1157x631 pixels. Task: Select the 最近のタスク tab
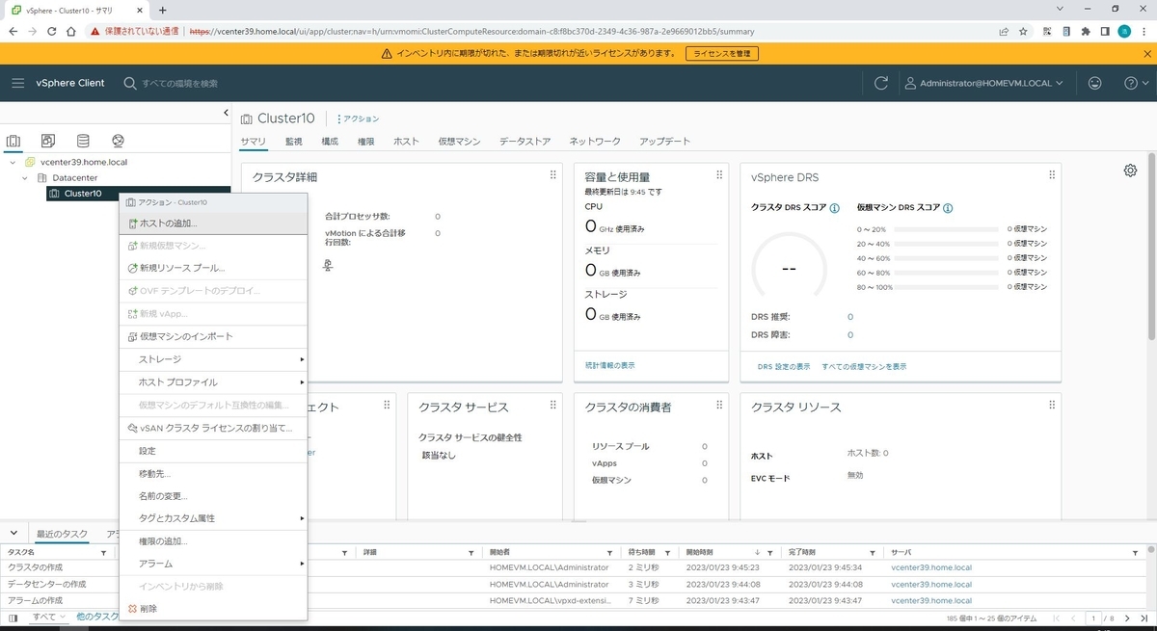pyautogui.click(x=62, y=534)
